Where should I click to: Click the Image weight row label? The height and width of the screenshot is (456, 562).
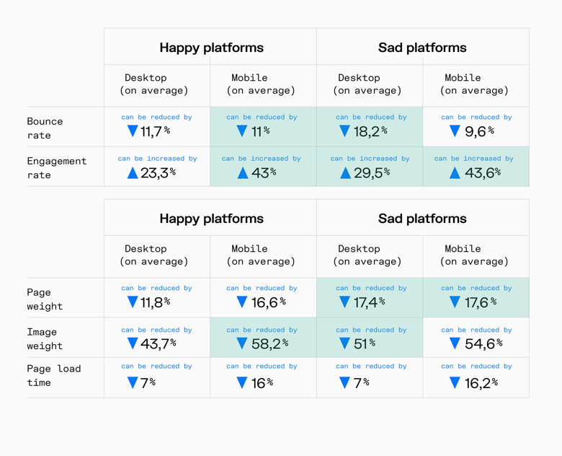(45, 339)
